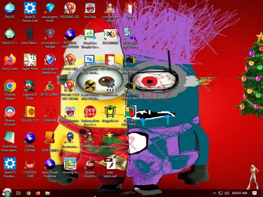
Task: Launch Chrome from the taskbar
Action: (29, 193)
